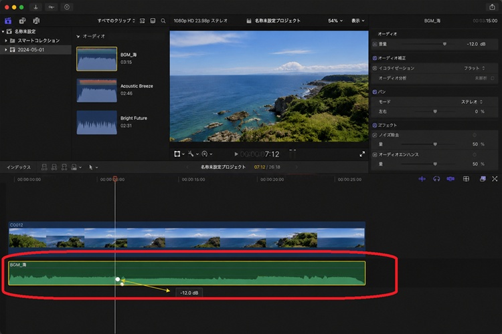This screenshot has height=334, width=502.
Task: Go forward in timeline history arrow
Action: click(x=297, y=167)
